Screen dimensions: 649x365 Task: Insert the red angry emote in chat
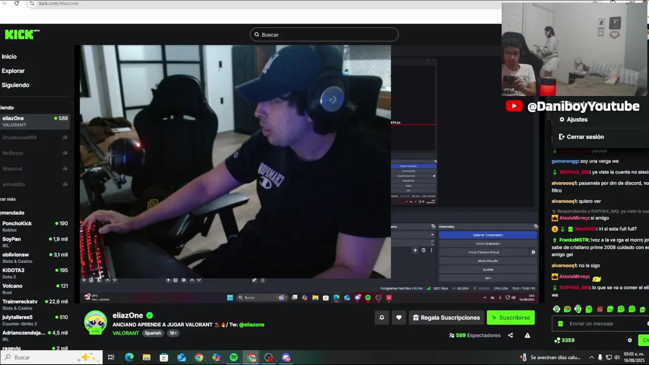click(600, 309)
